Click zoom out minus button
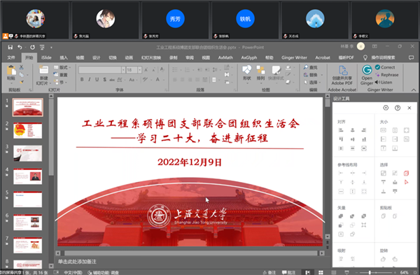Screen dimensions: 420x275 click(x=356, y=272)
